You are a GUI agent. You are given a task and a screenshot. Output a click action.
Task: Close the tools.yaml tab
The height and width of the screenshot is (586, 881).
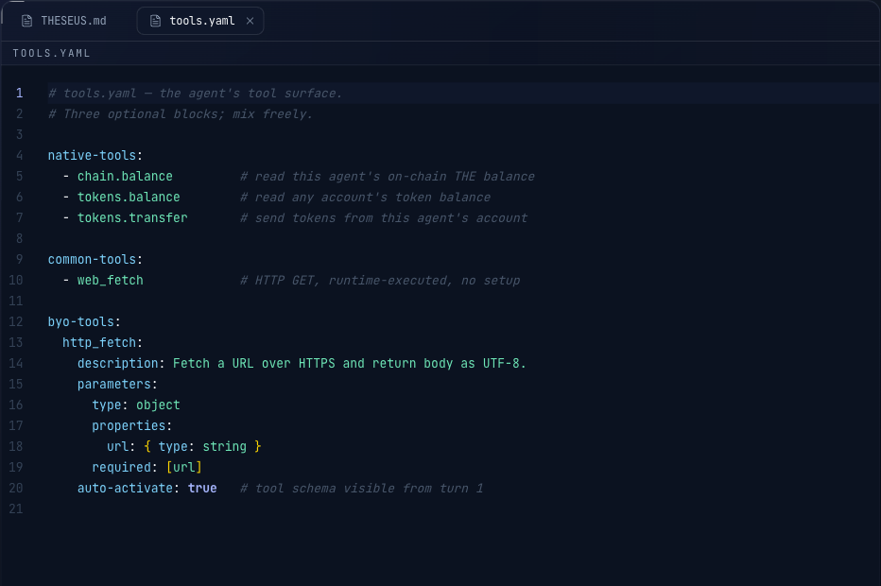coord(250,21)
